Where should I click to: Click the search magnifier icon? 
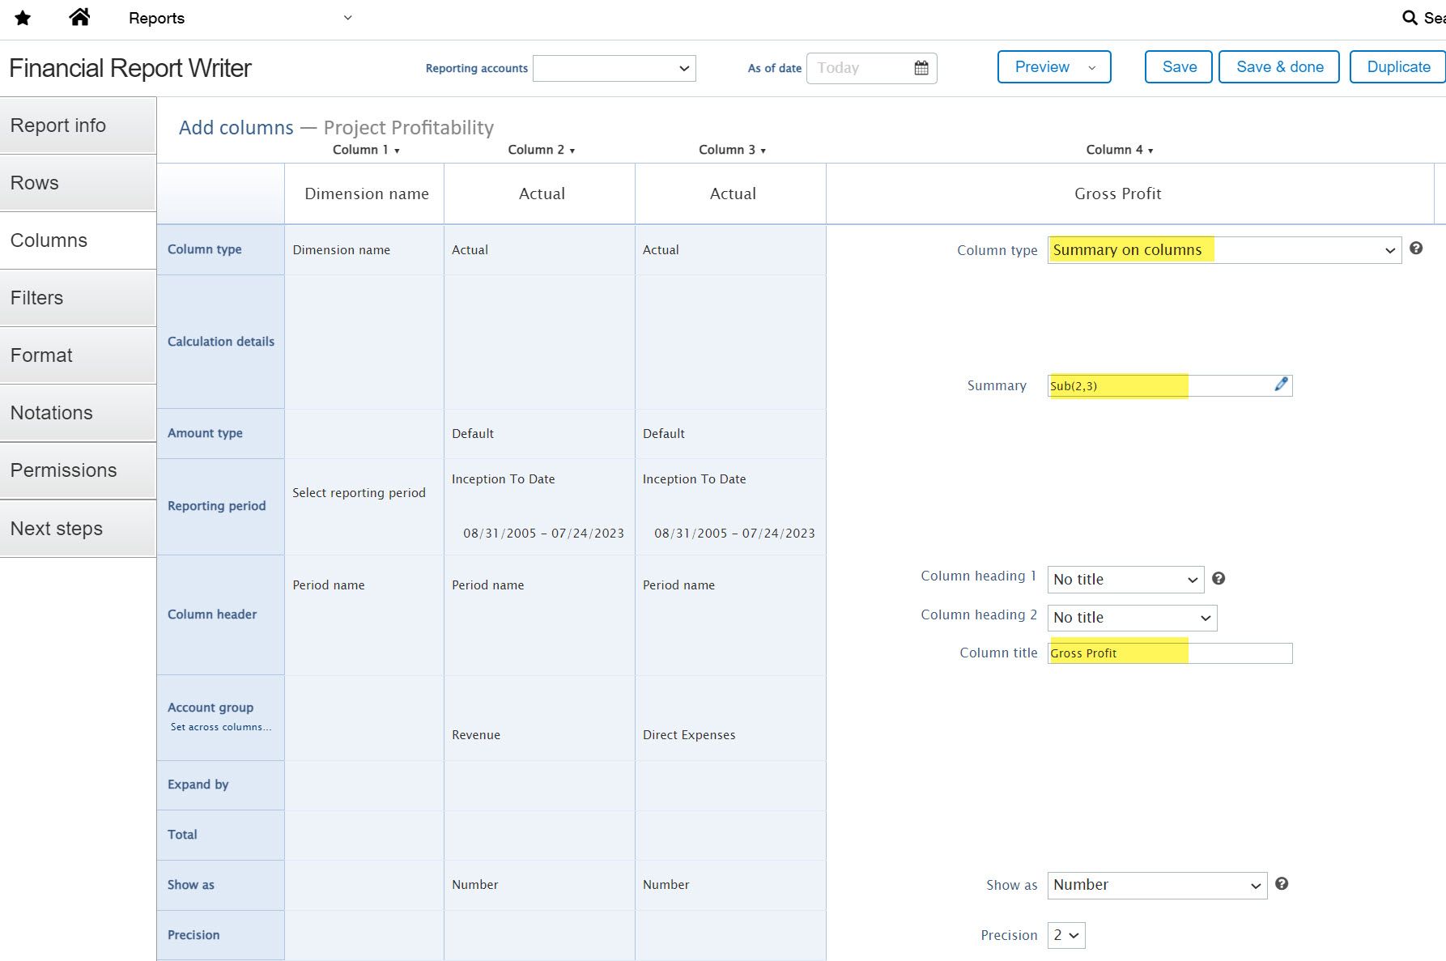pos(1410,18)
